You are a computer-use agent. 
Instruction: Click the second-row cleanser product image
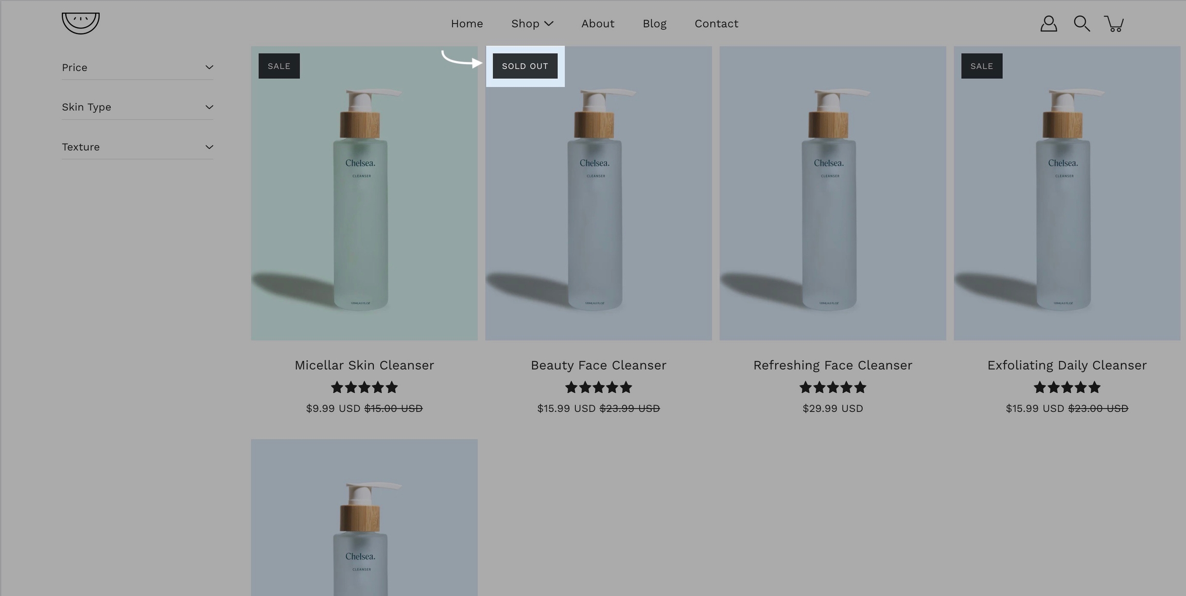tap(364, 517)
